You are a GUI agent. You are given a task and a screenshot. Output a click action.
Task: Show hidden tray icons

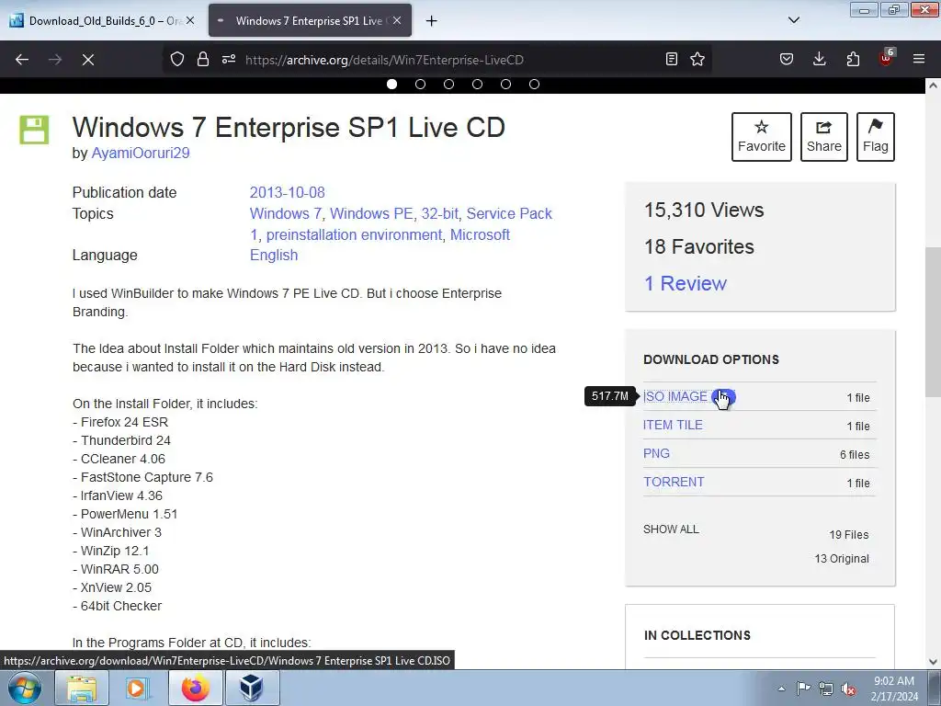(x=781, y=689)
